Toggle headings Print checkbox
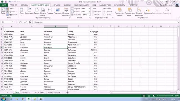Screen dimensions: 180x101 tap(104, 15)
